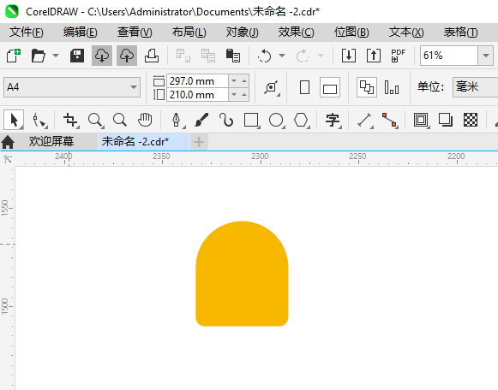The width and height of the screenshot is (498, 390).
Task: Open the 对象(J) menu
Action: (x=242, y=32)
